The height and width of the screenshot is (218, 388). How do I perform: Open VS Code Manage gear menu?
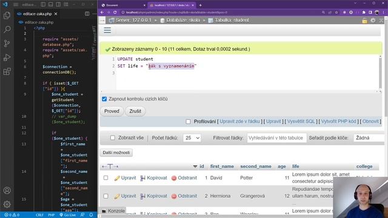pyautogui.click(x=7, y=204)
